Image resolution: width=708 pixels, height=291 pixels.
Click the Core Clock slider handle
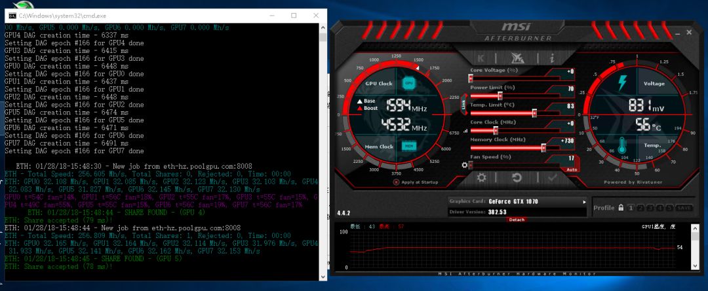[496, 130]
